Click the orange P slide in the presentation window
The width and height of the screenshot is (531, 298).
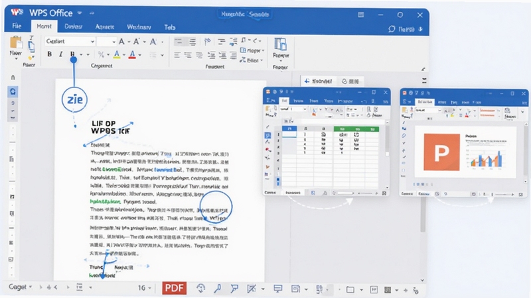(x=441, y=152)
